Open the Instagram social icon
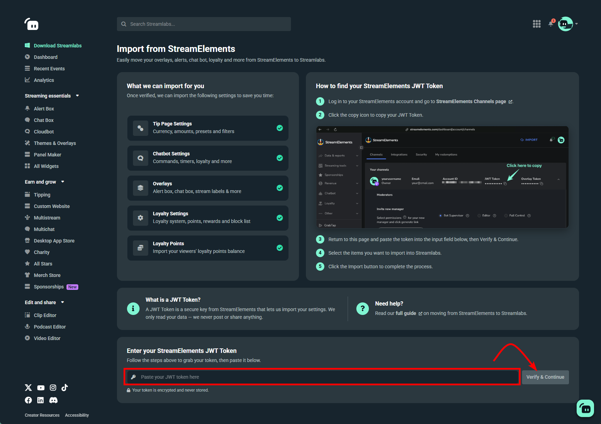 [53, 387]
